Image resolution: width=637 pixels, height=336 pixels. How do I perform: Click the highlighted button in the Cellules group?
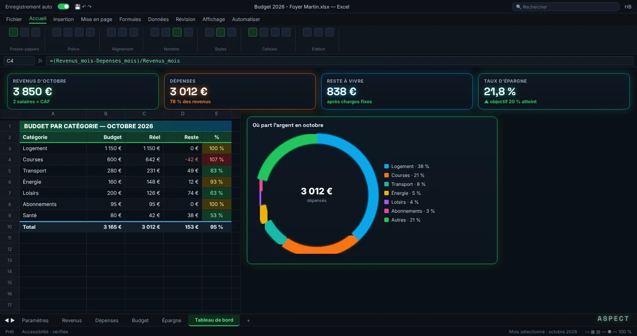pyautogui.click(x=253, y=32)
